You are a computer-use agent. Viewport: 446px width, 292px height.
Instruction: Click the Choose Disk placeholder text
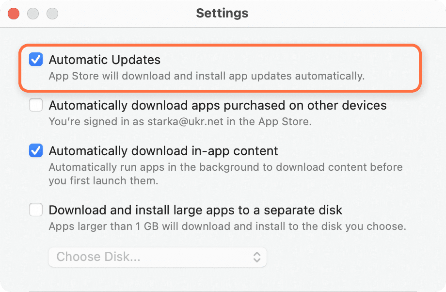click(98, 257)
